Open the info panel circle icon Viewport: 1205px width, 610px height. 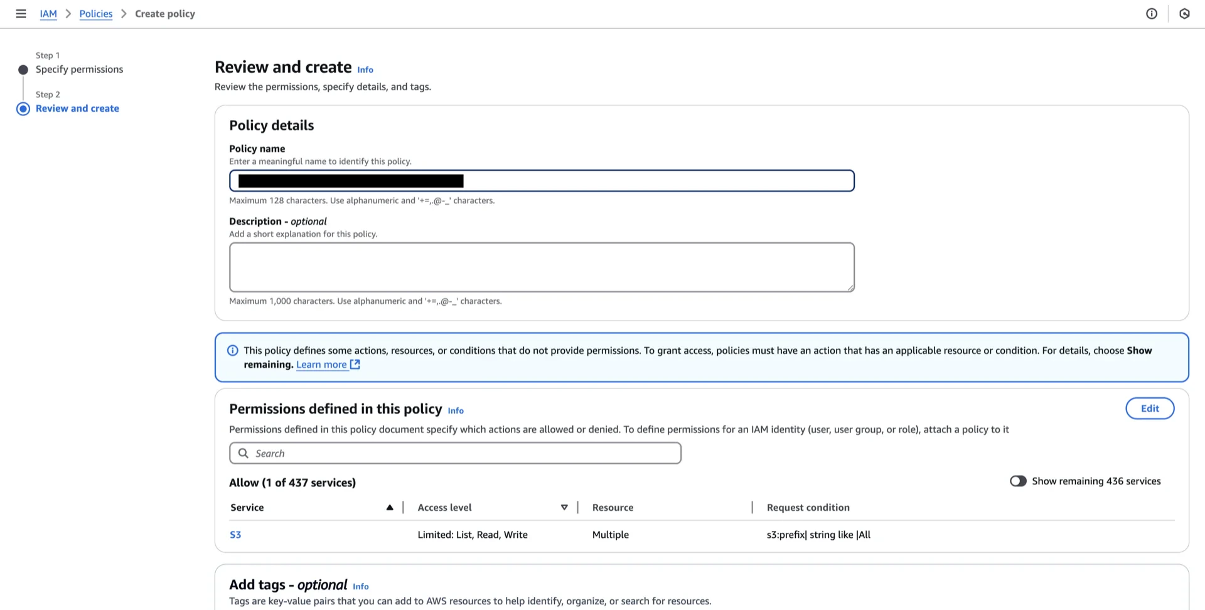[x=1152, y=14]
